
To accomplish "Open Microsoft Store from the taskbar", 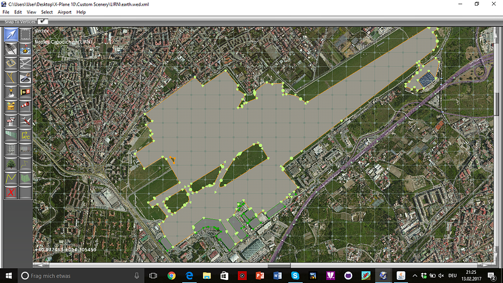I will pyautogui.click(x=225, y=276).
